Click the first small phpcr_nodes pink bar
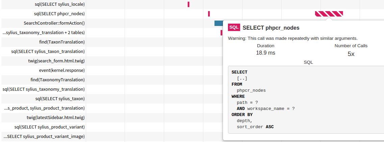 click(209, 14)
